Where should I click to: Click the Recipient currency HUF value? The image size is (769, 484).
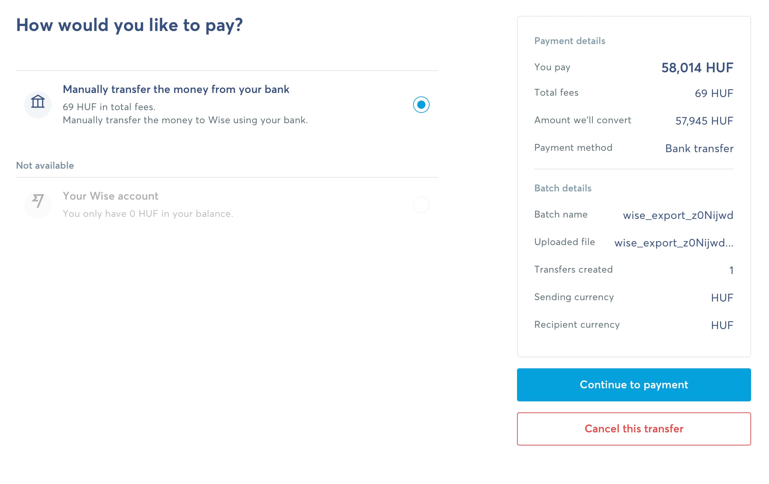pos(722,325)
